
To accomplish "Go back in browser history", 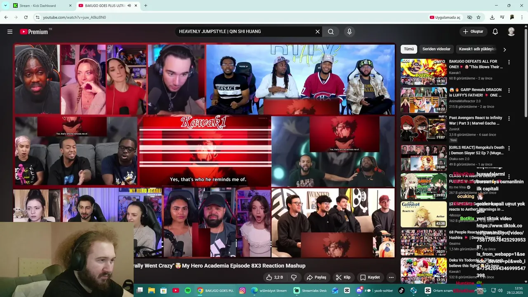I will [x=6, y=17].
